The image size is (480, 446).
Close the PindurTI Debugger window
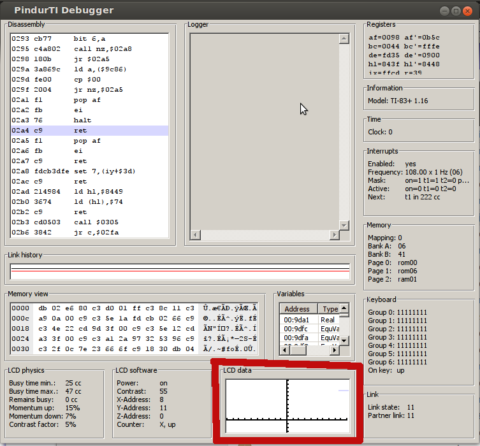coord(467,11)
